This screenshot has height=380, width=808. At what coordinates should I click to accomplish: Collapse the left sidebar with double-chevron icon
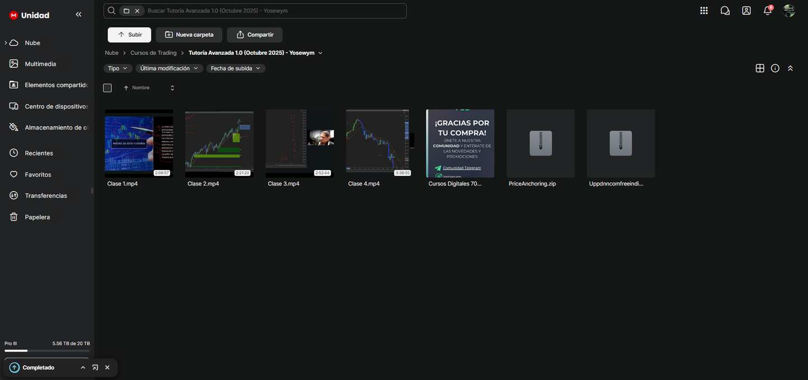pyautogui.click(x=78, y=15)
